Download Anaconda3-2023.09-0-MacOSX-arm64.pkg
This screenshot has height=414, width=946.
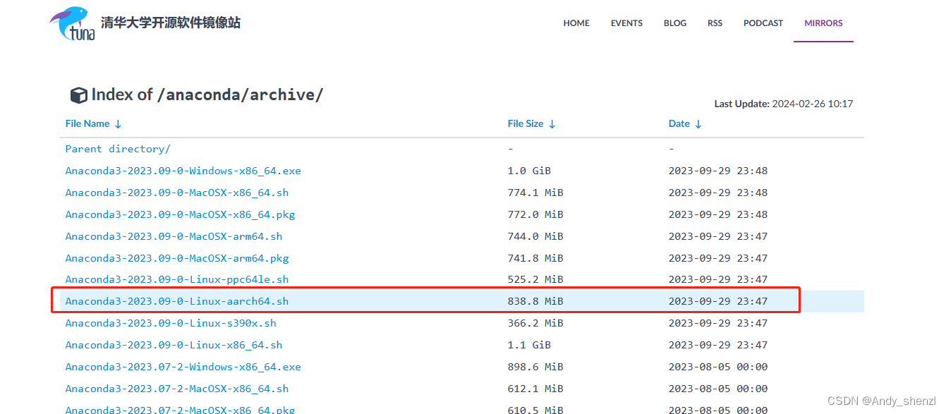pyautogui.click(x=177, y=258)
